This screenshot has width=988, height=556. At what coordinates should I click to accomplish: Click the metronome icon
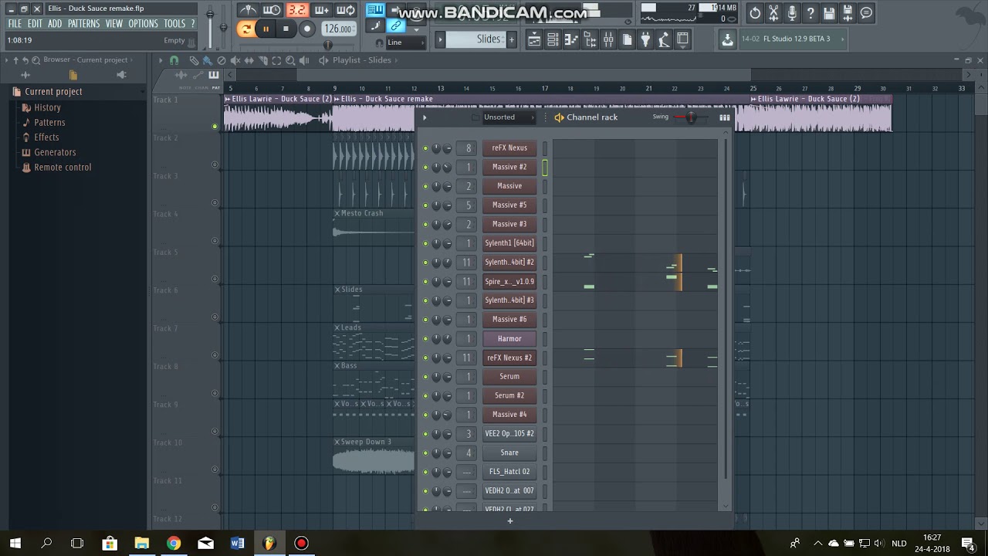point(249,10)
